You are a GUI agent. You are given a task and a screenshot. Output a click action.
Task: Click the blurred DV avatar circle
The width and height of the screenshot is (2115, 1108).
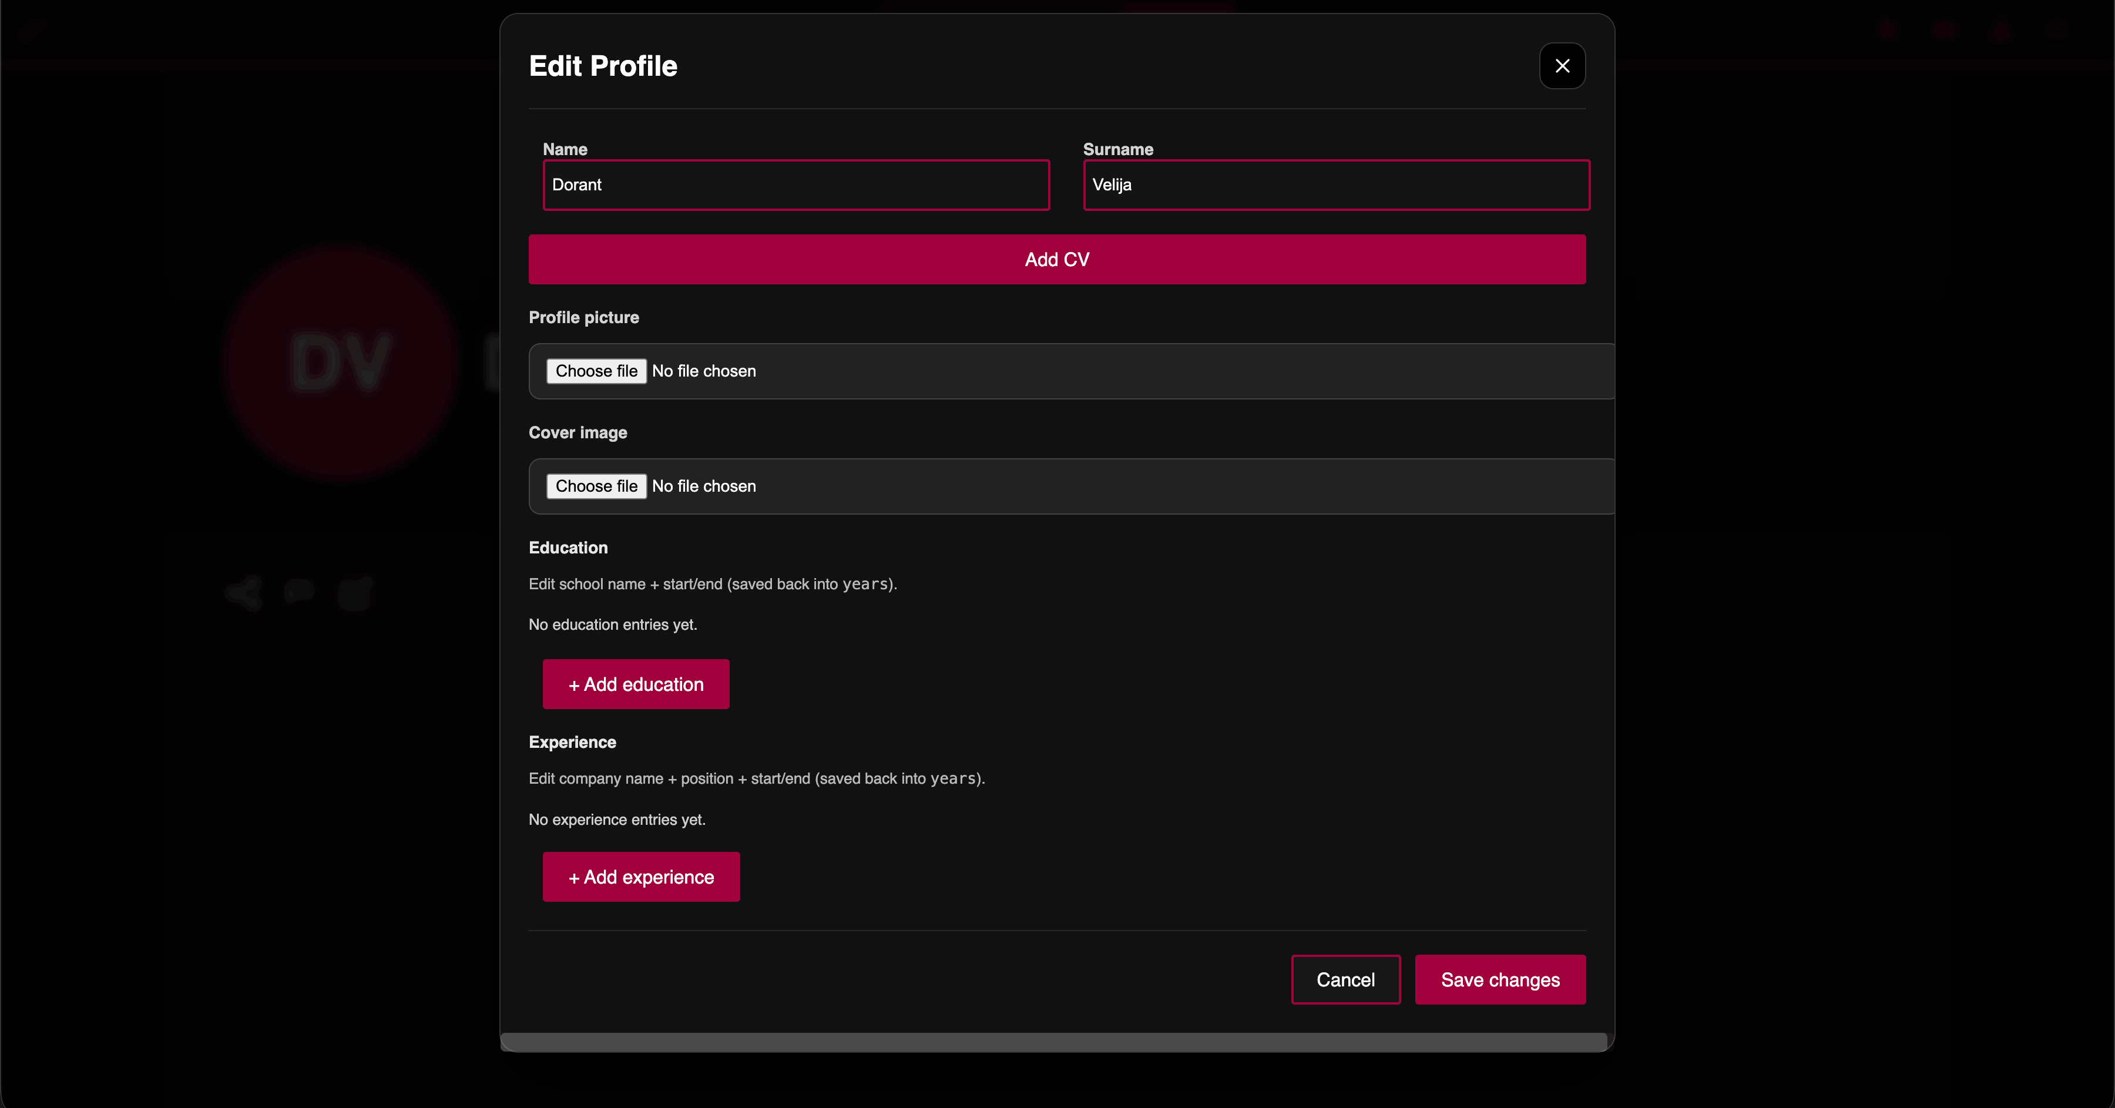click(x=341, y=361)
